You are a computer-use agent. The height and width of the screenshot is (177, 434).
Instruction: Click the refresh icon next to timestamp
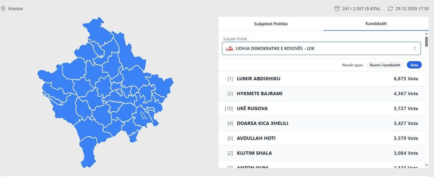tap(390, 8)
